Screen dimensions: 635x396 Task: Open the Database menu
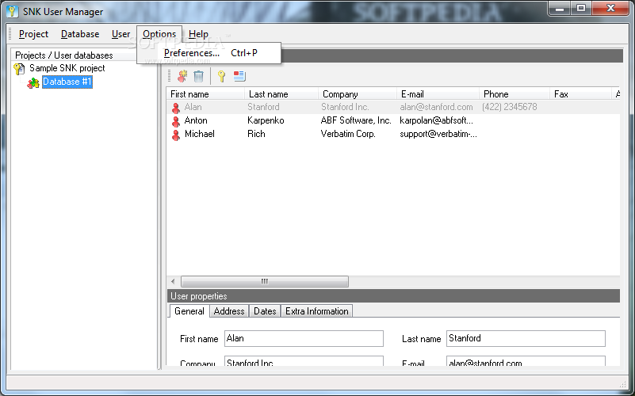tap(80, 34)
